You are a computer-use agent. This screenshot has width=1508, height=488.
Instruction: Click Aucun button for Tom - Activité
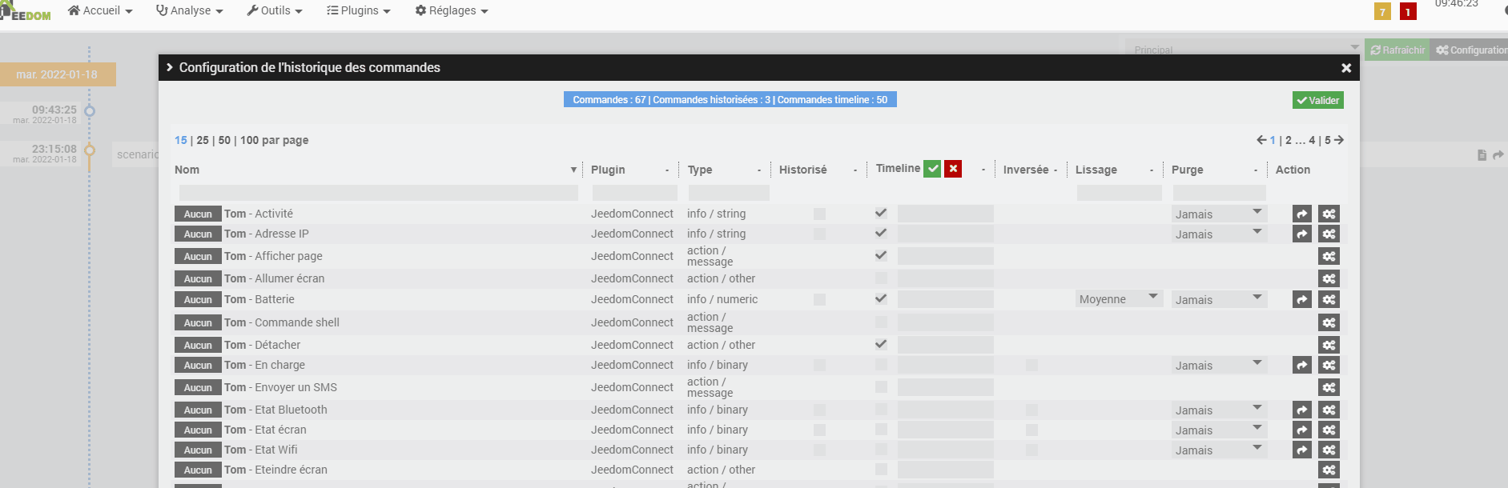[x=198, y=214]
